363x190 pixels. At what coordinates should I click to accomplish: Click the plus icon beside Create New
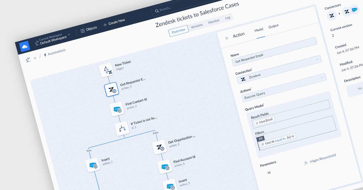click(x=105, y=25)
